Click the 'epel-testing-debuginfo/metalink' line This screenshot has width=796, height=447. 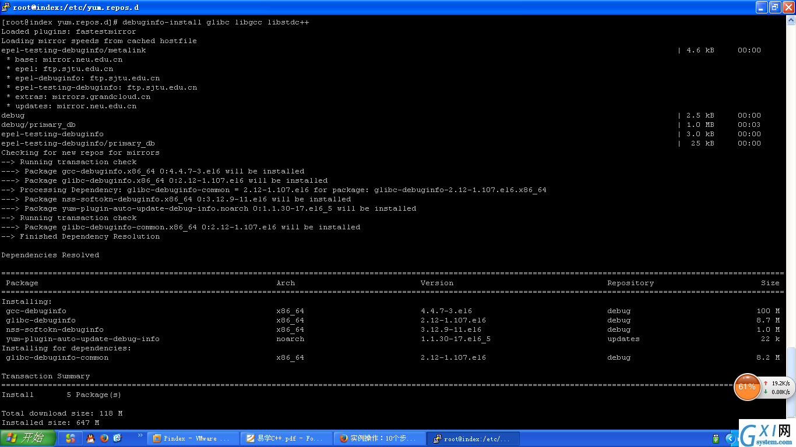pos(73,50)
